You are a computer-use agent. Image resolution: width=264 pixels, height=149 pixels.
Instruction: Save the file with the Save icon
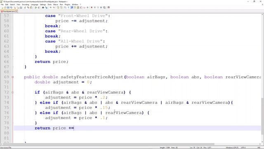[x=8, y=7]
